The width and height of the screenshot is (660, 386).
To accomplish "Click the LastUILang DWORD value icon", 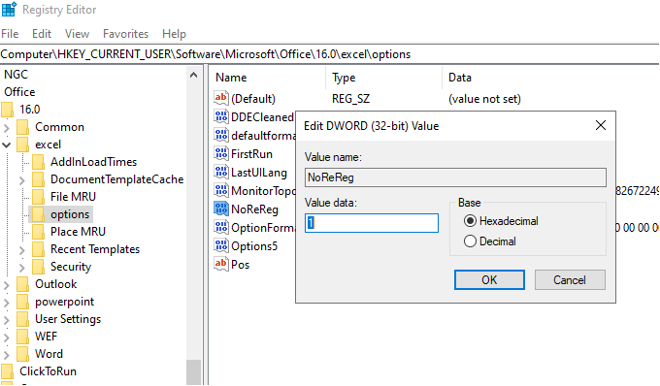I will (x=221, y=172).
